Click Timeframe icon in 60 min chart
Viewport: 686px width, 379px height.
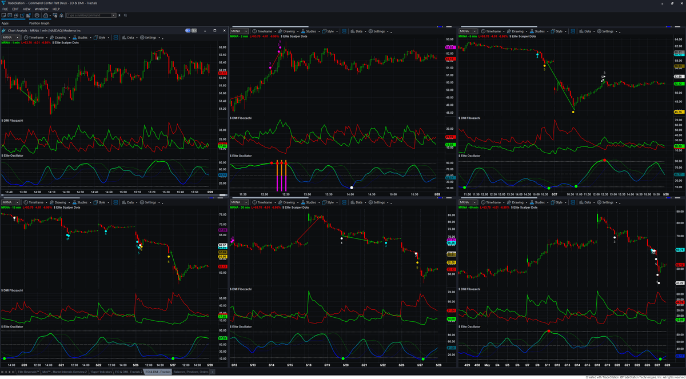482,202
